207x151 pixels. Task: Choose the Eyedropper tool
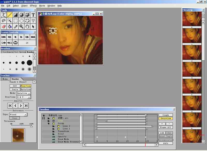pos(16,26)
